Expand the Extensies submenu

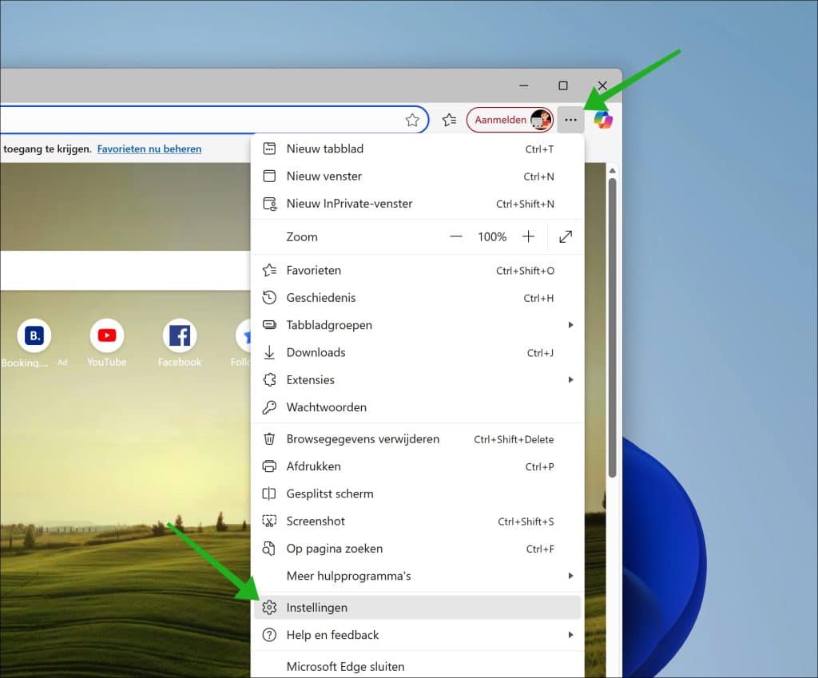311,379
